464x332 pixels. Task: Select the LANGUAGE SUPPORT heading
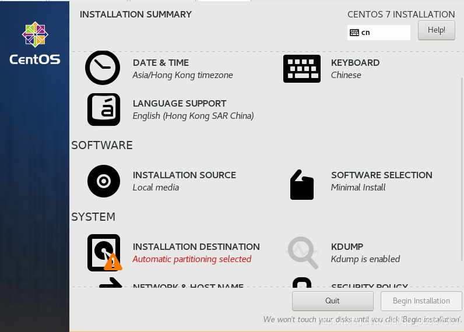coord(180,104)
